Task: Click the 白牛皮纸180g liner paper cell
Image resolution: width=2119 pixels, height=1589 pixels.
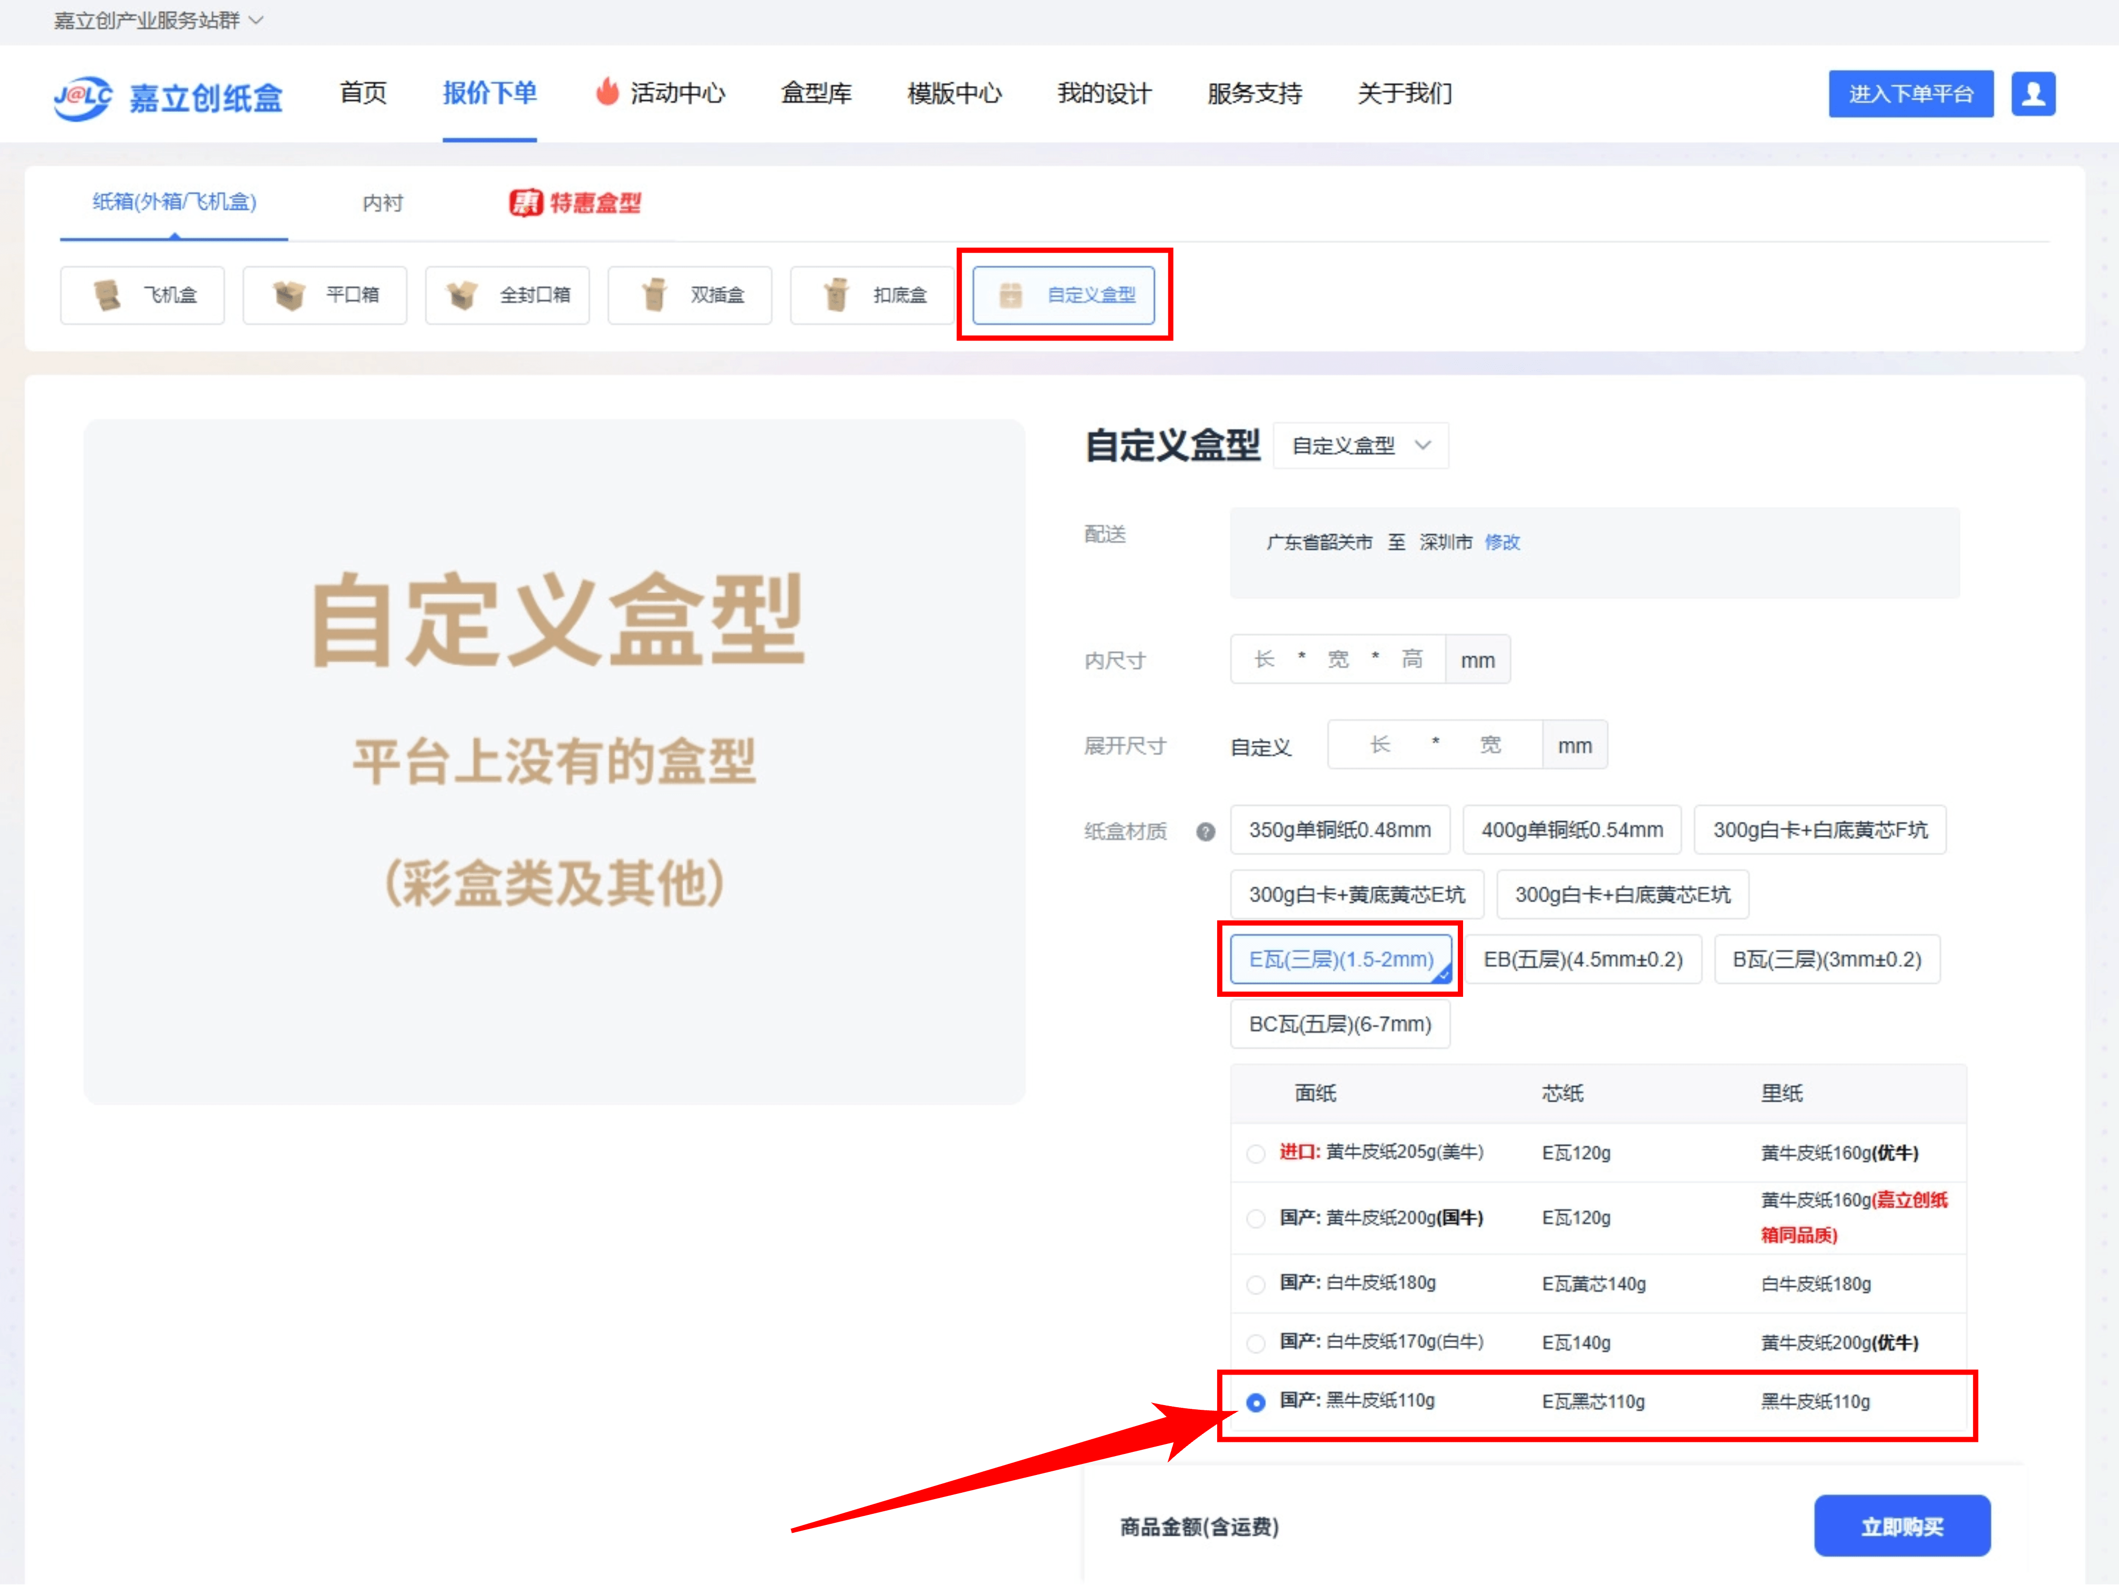Action: coord(1815,1284)
